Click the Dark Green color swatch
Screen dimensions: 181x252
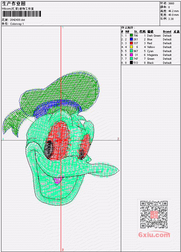point(131,35)
